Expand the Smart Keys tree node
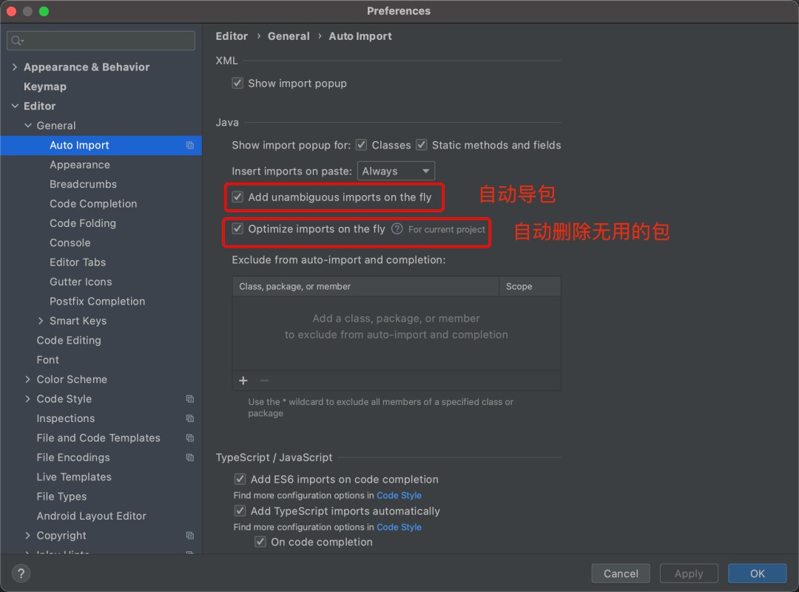The image size is (799, 592). pos(41,321)
